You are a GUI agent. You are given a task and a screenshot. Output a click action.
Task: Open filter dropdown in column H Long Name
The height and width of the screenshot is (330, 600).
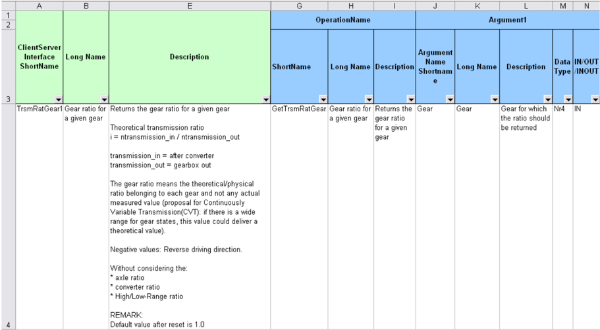click(x=369, y=99)
